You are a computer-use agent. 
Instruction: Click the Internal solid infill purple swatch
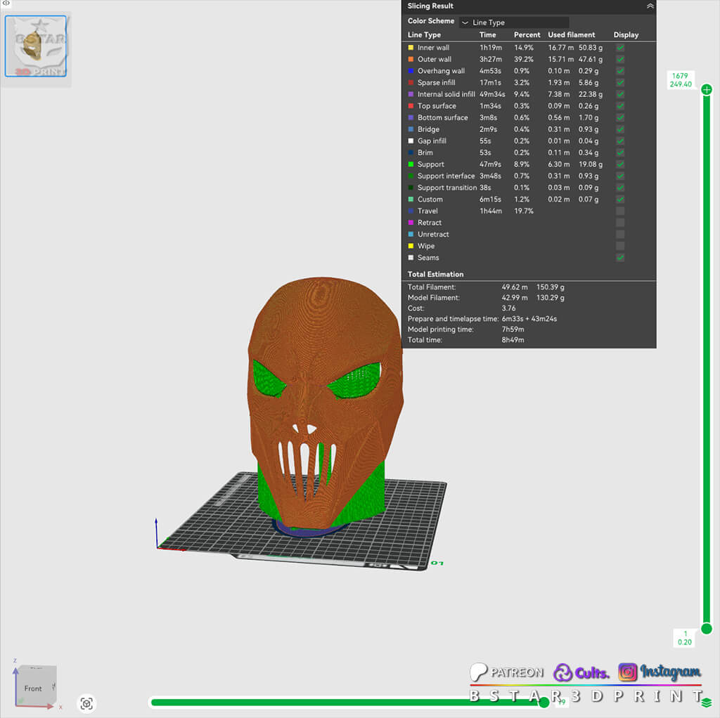[x=411, y=94]
